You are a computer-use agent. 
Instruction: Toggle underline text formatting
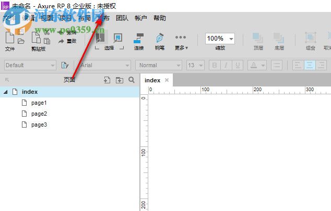click(238, 65)
